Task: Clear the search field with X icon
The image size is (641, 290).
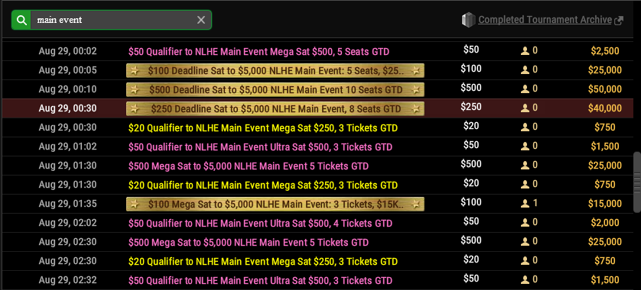Action: pyautogui.click(x=201, y=20)
